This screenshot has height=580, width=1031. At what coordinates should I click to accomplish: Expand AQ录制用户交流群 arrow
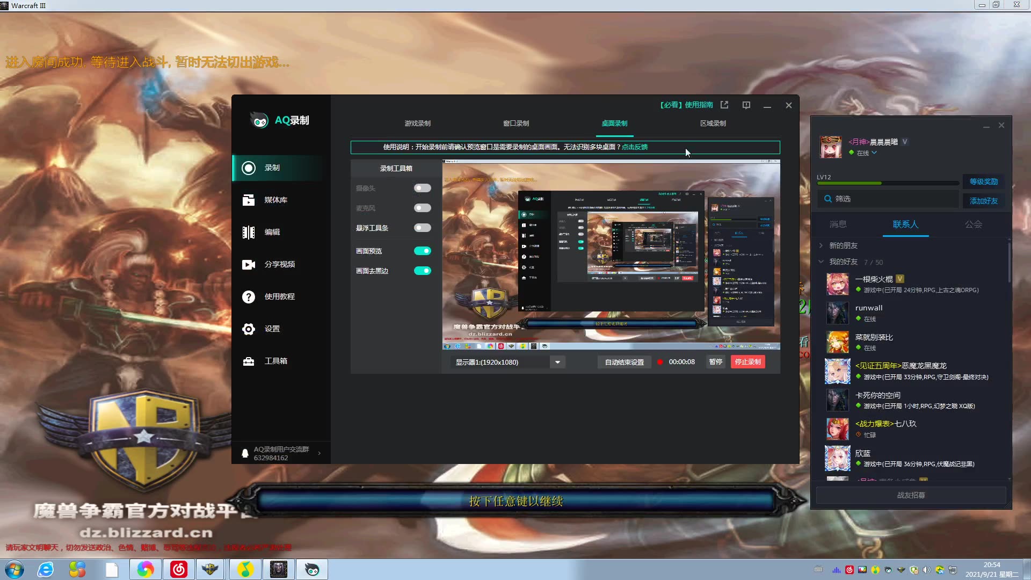coord(320,453)
